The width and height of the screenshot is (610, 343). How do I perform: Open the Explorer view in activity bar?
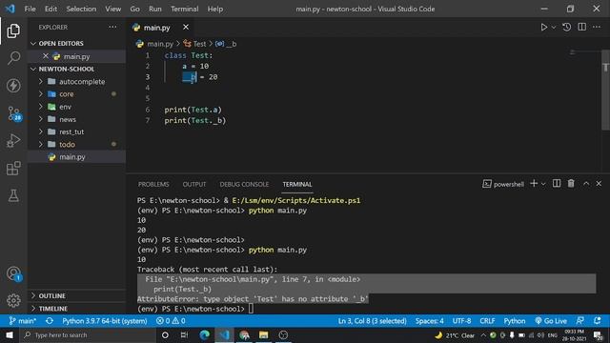[x=13, y=30]
